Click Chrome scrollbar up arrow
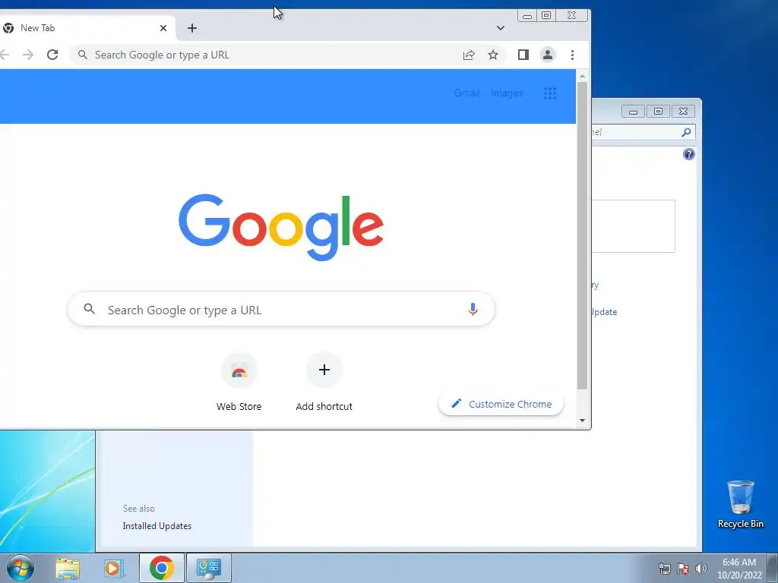This screenshot has height=583, width=778. pyautogui.click(x=582, y=77)
